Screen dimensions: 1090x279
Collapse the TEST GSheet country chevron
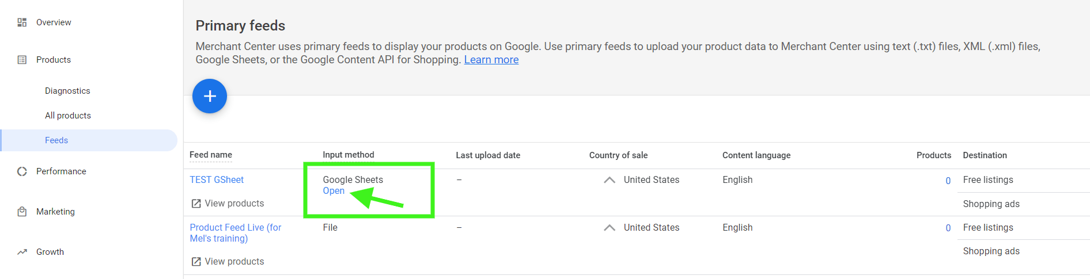610,180
